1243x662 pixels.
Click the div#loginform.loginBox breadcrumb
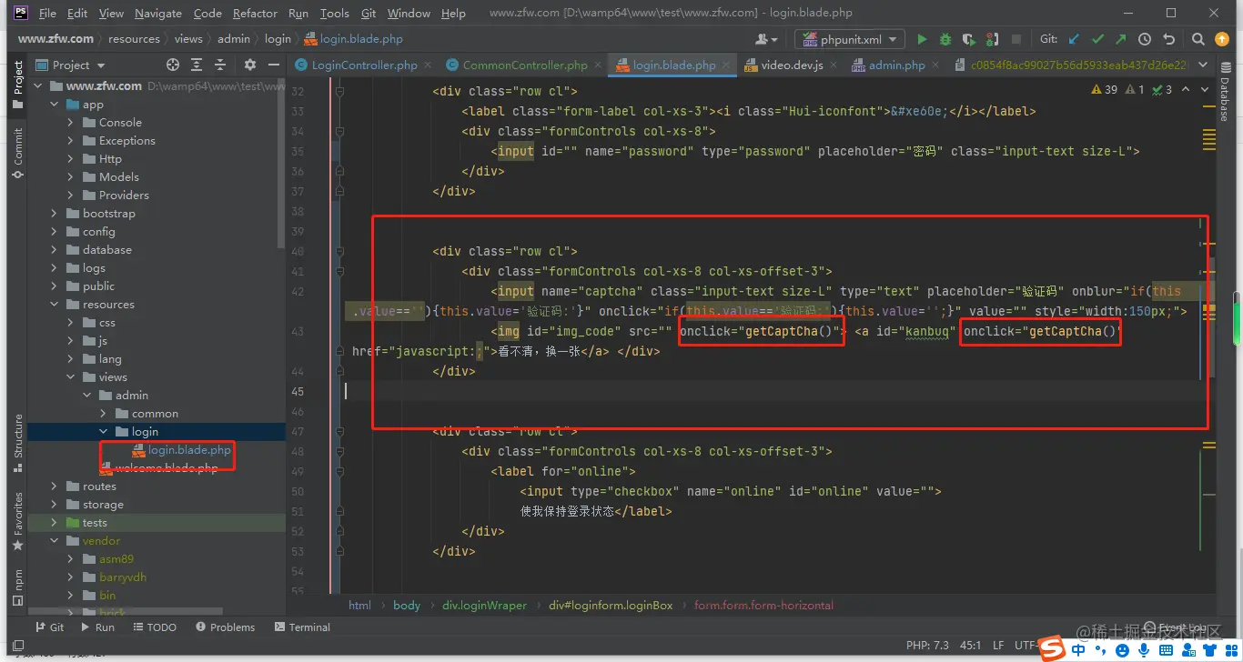point(611,606)
